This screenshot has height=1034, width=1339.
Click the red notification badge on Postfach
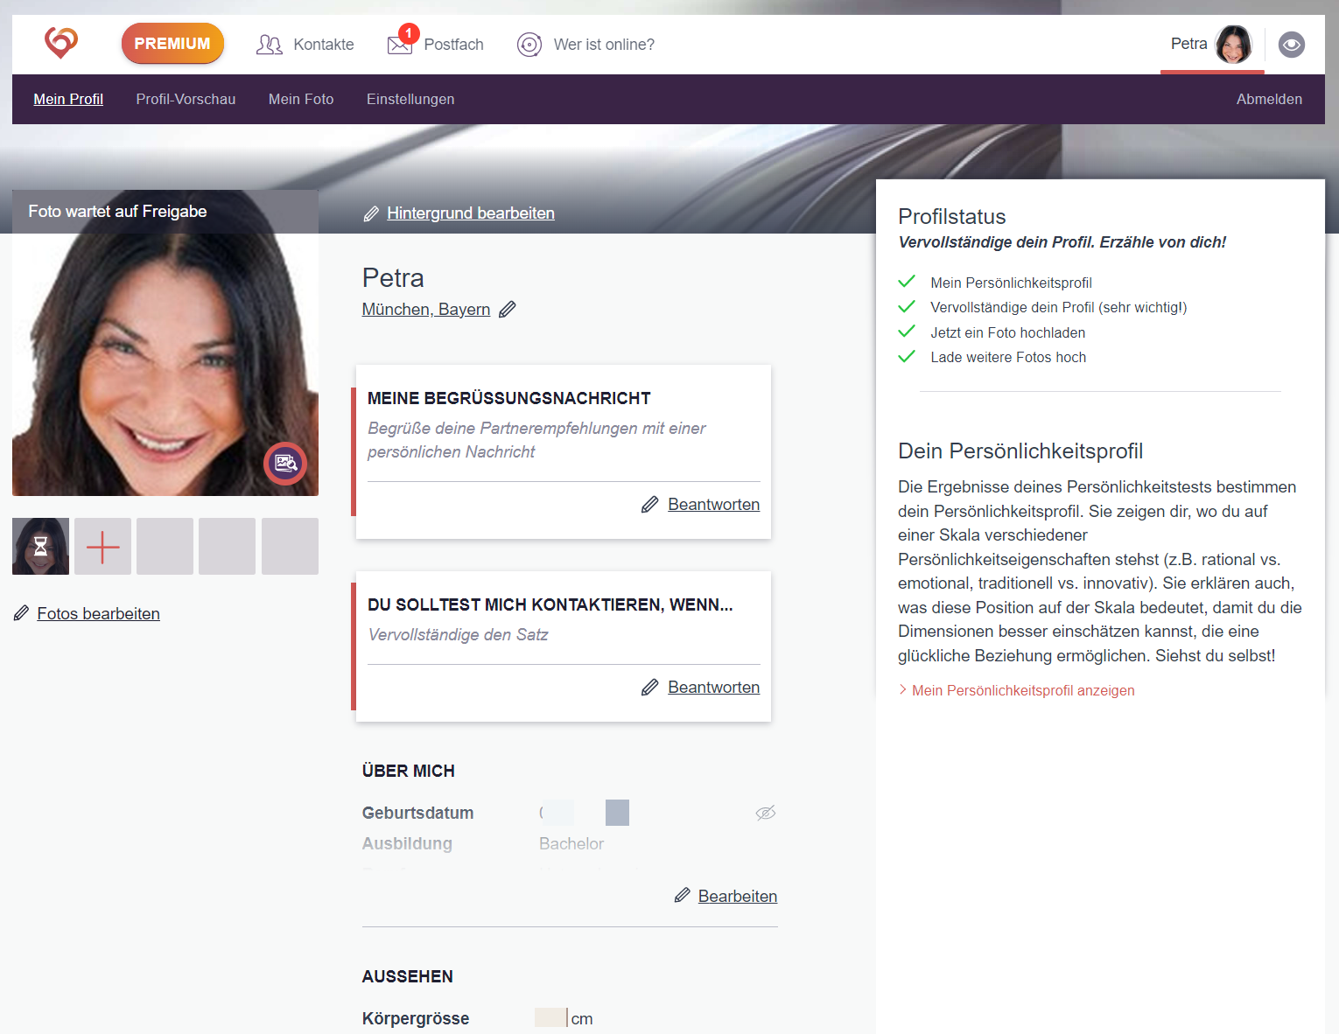point(409,33)
